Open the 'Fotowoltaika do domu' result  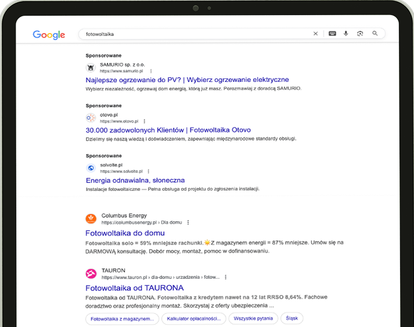point(125,233)
